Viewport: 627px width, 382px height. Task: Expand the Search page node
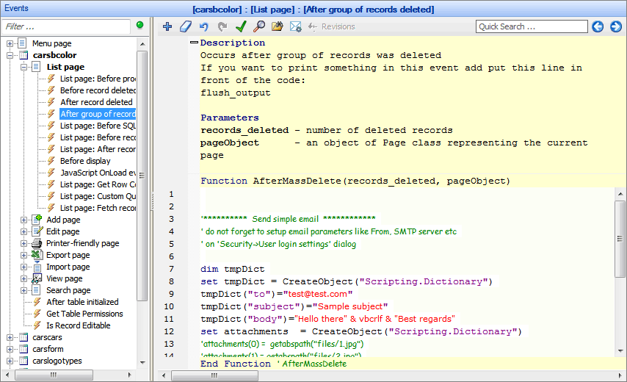24,290
